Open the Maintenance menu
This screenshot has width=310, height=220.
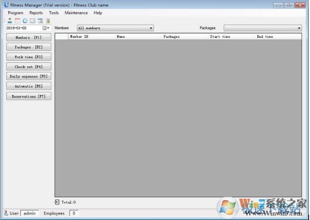pyautogui.click(x=76, y=13)
